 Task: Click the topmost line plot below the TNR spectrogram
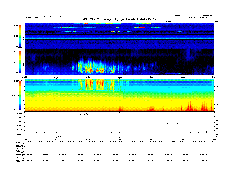[120, 114]
